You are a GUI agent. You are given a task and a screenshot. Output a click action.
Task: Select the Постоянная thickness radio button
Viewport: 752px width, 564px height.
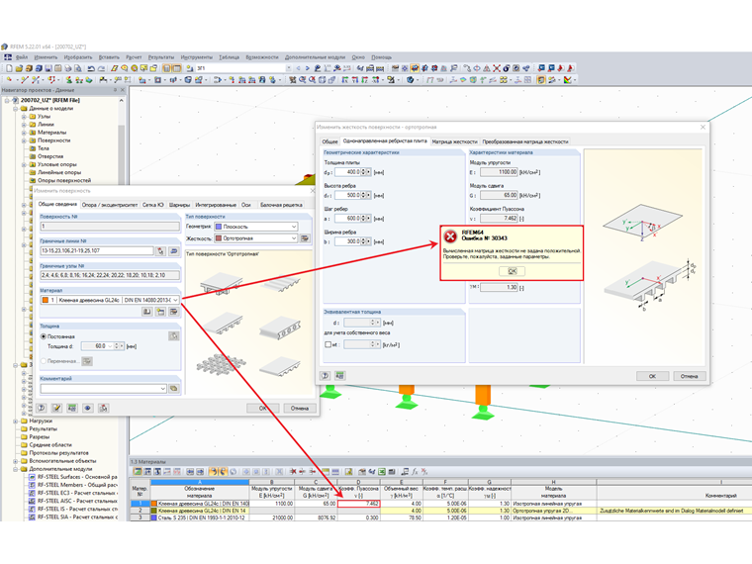(x=44, y=336)
